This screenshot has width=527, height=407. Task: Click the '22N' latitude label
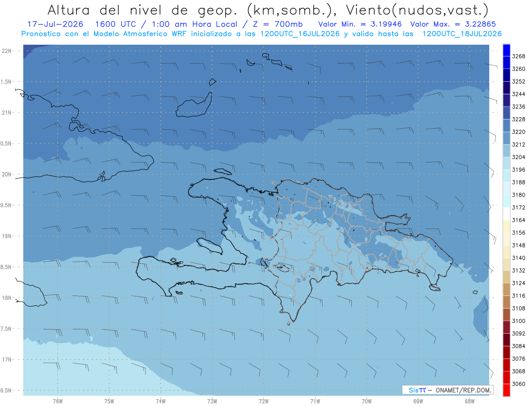[x=6, y=50]
